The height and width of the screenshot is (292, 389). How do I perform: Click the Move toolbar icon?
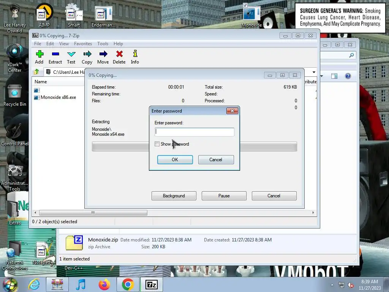[103, 57]
